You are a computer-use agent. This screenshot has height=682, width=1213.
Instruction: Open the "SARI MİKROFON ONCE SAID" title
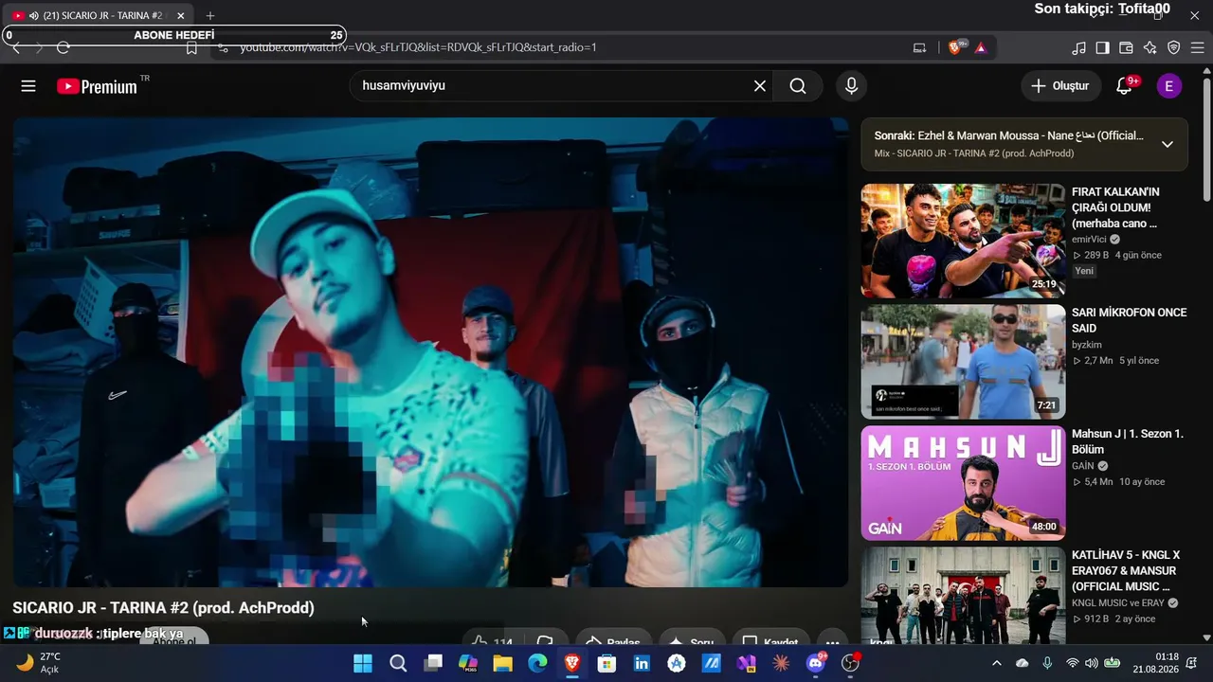click(1129, 320)
